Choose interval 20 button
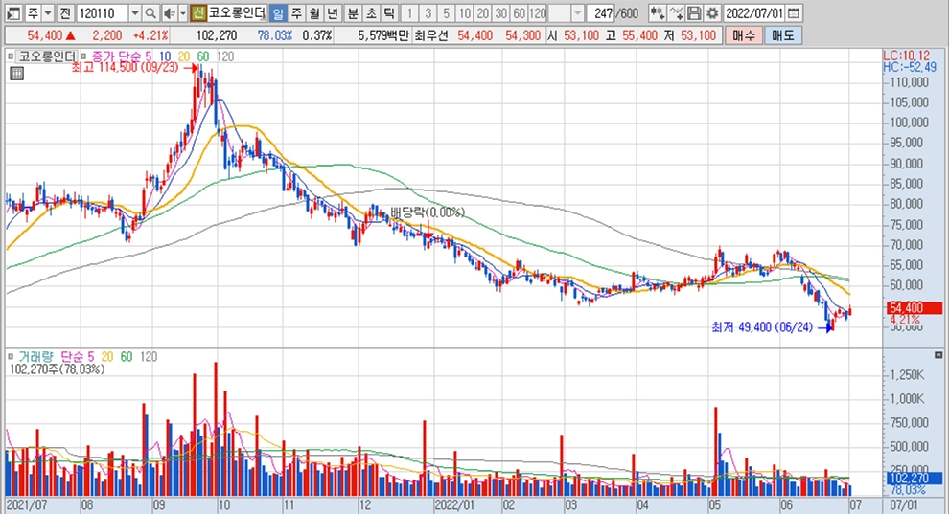 [x=483, y=12]
